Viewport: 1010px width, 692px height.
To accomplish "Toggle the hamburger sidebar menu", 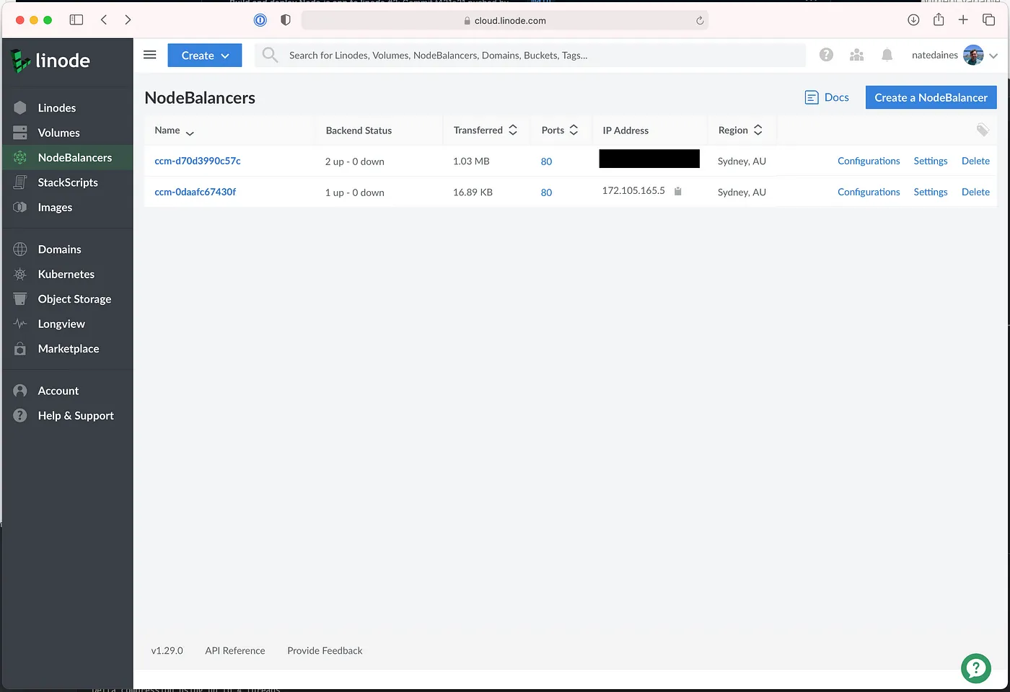I will click(x=150, y=55).
